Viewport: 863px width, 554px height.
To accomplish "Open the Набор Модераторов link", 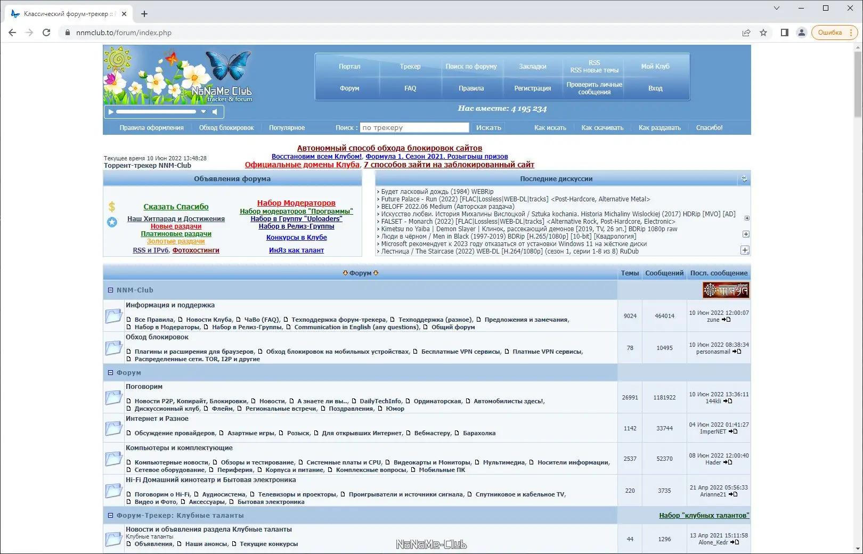I will point(296,203).
